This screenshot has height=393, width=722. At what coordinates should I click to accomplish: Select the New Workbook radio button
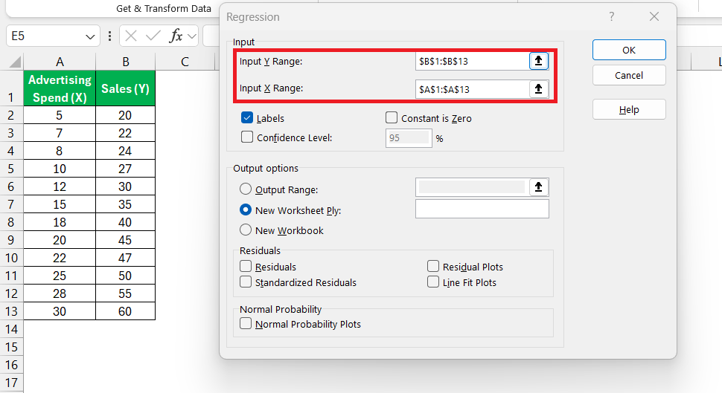click(246, 230)
